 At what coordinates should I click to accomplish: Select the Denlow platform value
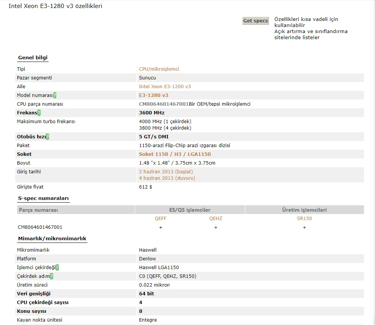tap(147, 259)
